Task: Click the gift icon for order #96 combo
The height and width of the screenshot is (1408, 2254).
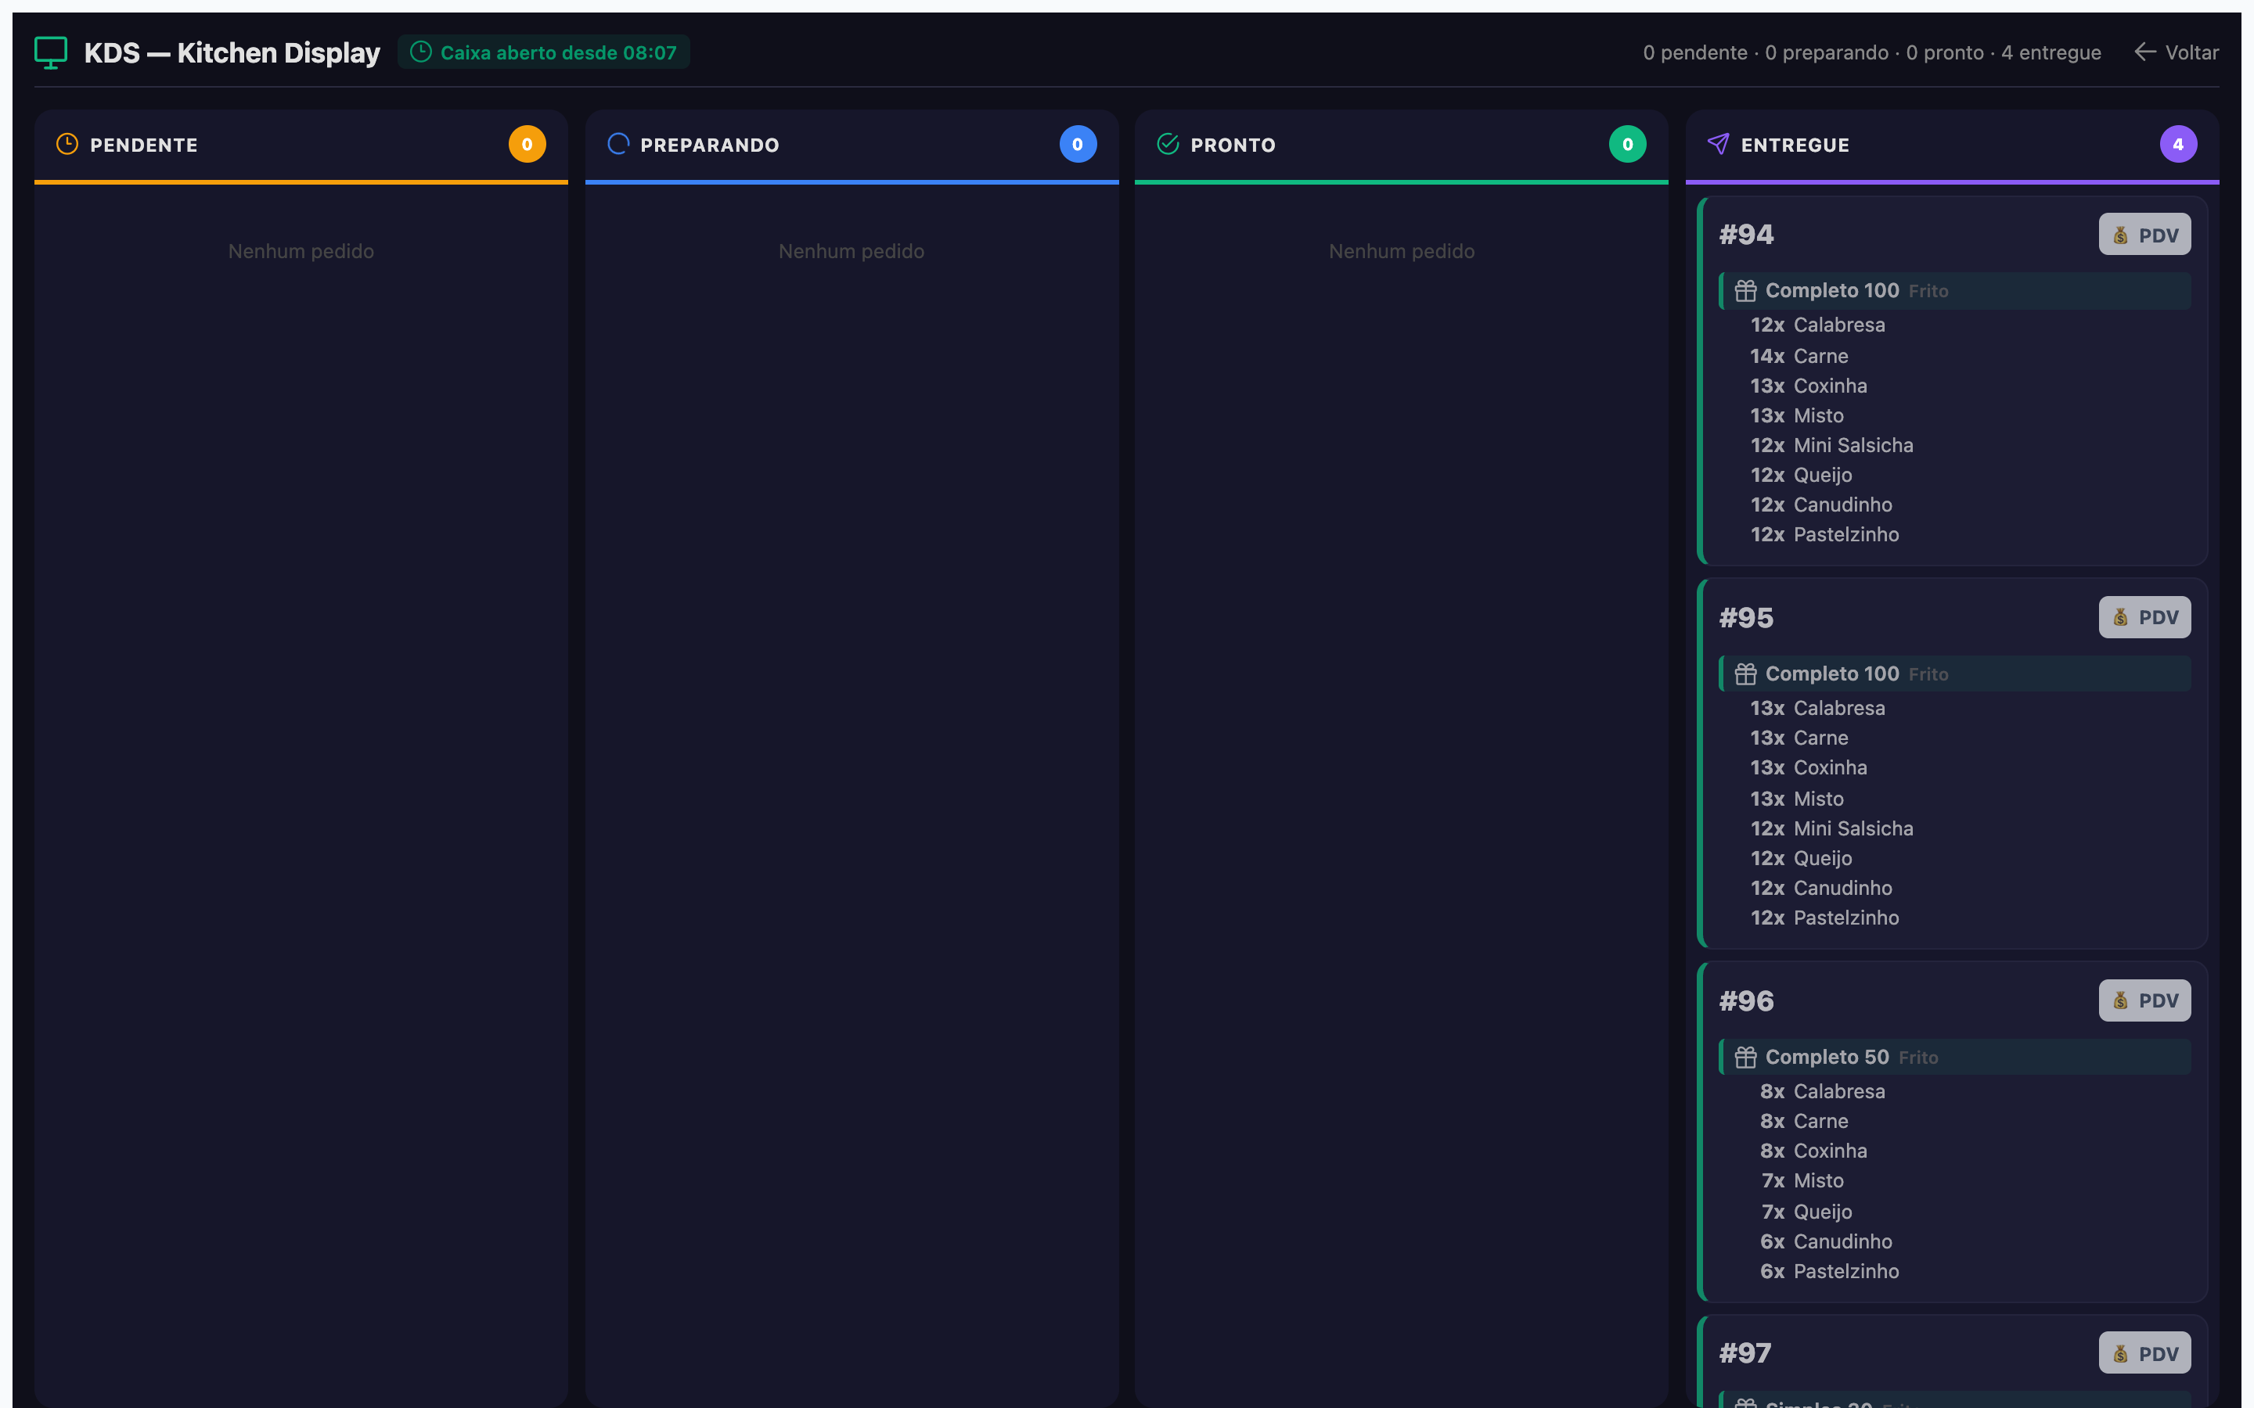Action: pyautogui.click(x=1745, y=1057)
